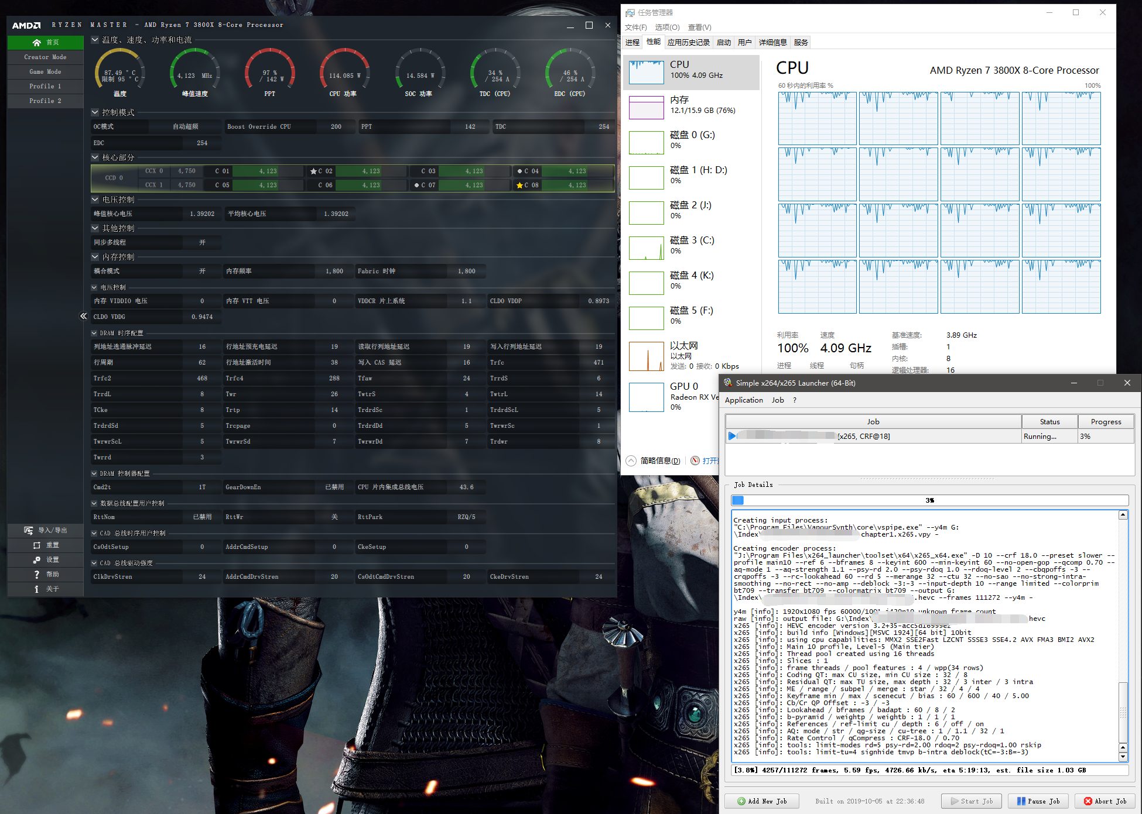The image size is (1142, 814).
Task: Collapse the Voltage Control section
Action: (x=95, y=200)
